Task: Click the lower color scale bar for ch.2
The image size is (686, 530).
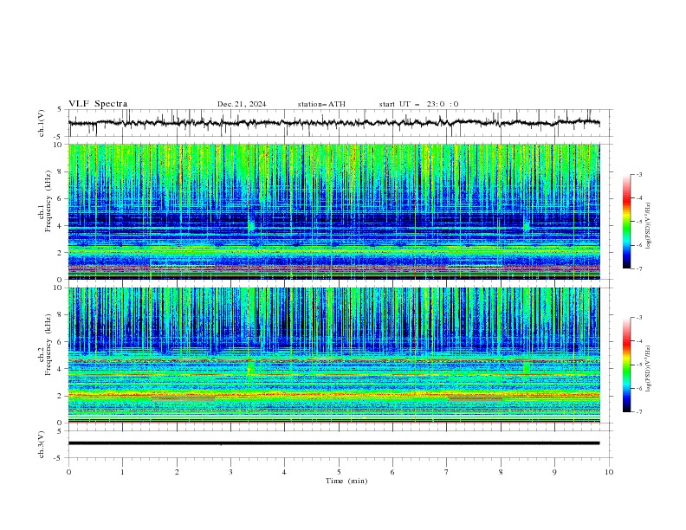Action: click(627, 365)
